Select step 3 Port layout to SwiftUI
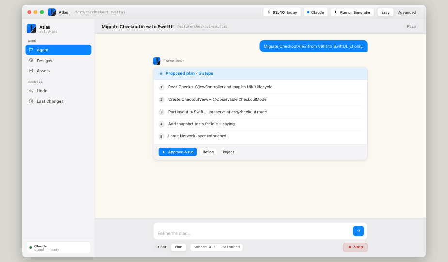Viewport: 448px width, 262px height. coord(260,112)
